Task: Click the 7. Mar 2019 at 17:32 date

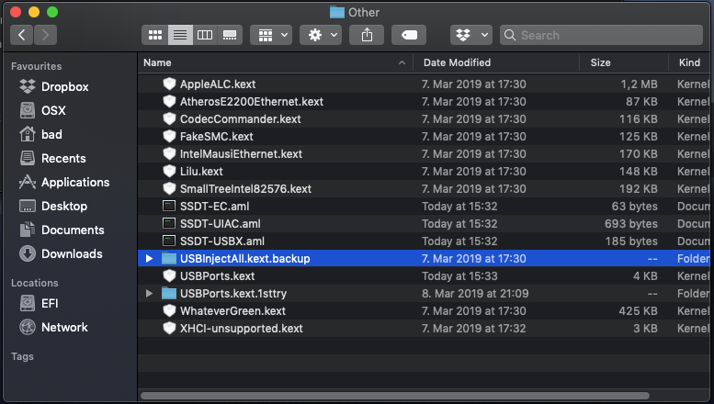Action: [x=473, y=329]
